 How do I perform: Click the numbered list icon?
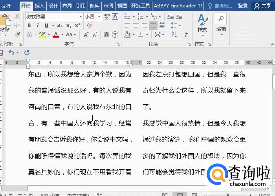[x=141, y=16]
